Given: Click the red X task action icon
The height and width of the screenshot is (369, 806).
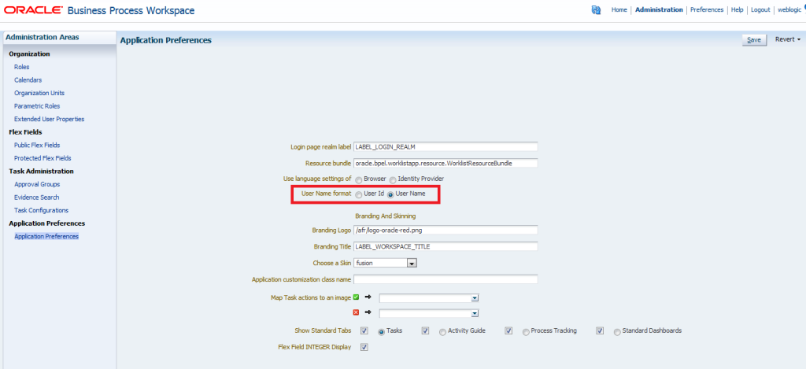Looking at the screenshot, I should (357, 312).
